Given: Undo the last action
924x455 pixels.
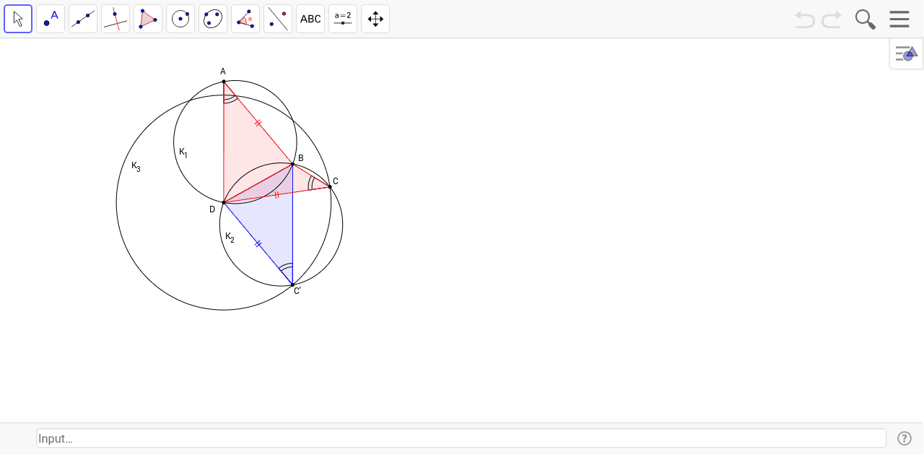Looking at the screenshot, I should 805,19.
